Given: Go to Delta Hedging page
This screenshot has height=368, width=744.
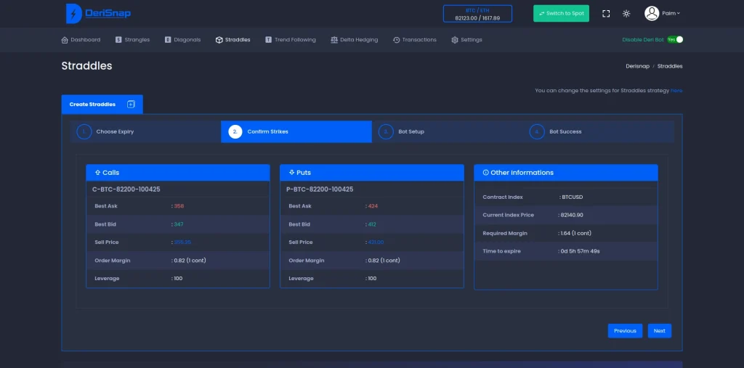Looking at the screenshot, I should point(354,40).
